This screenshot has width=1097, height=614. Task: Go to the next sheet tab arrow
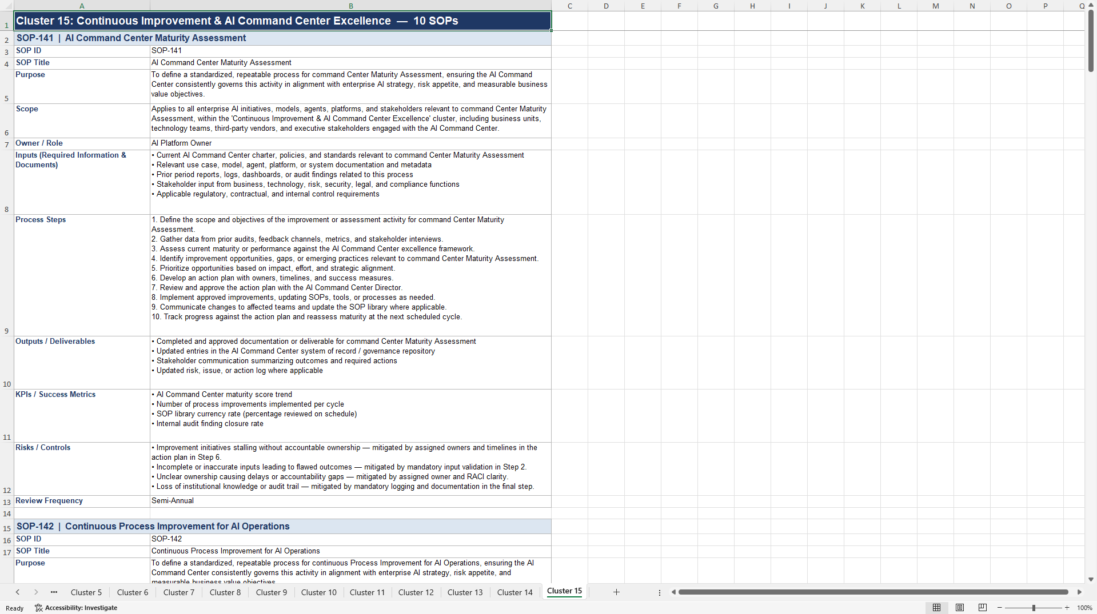36,592
